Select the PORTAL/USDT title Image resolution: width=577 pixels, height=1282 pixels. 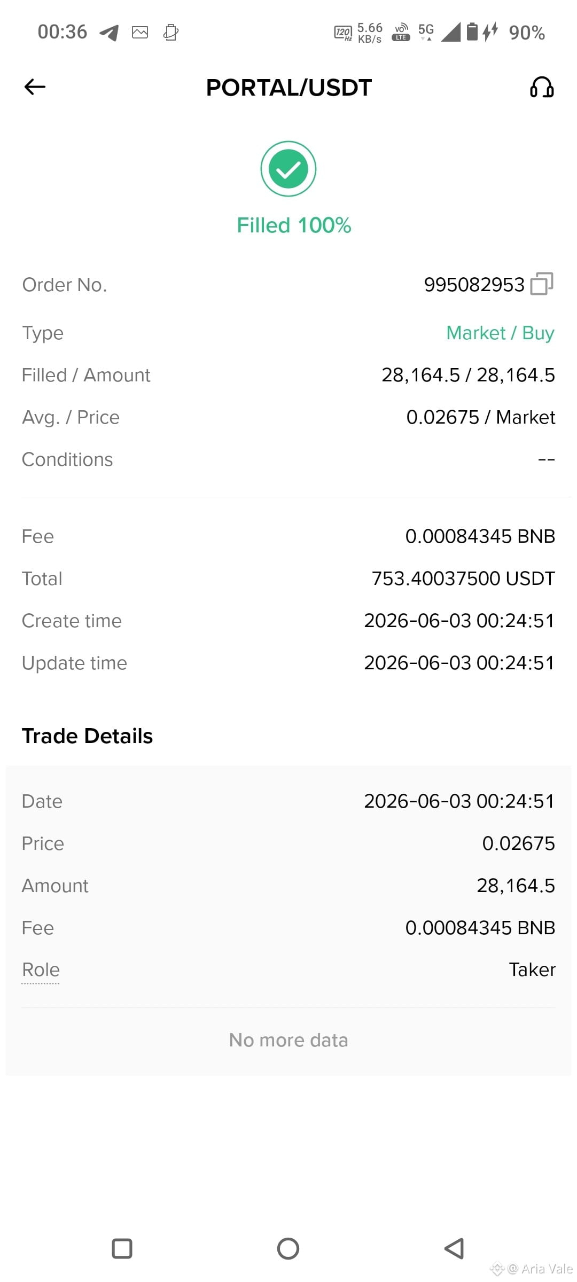(288, 88)
